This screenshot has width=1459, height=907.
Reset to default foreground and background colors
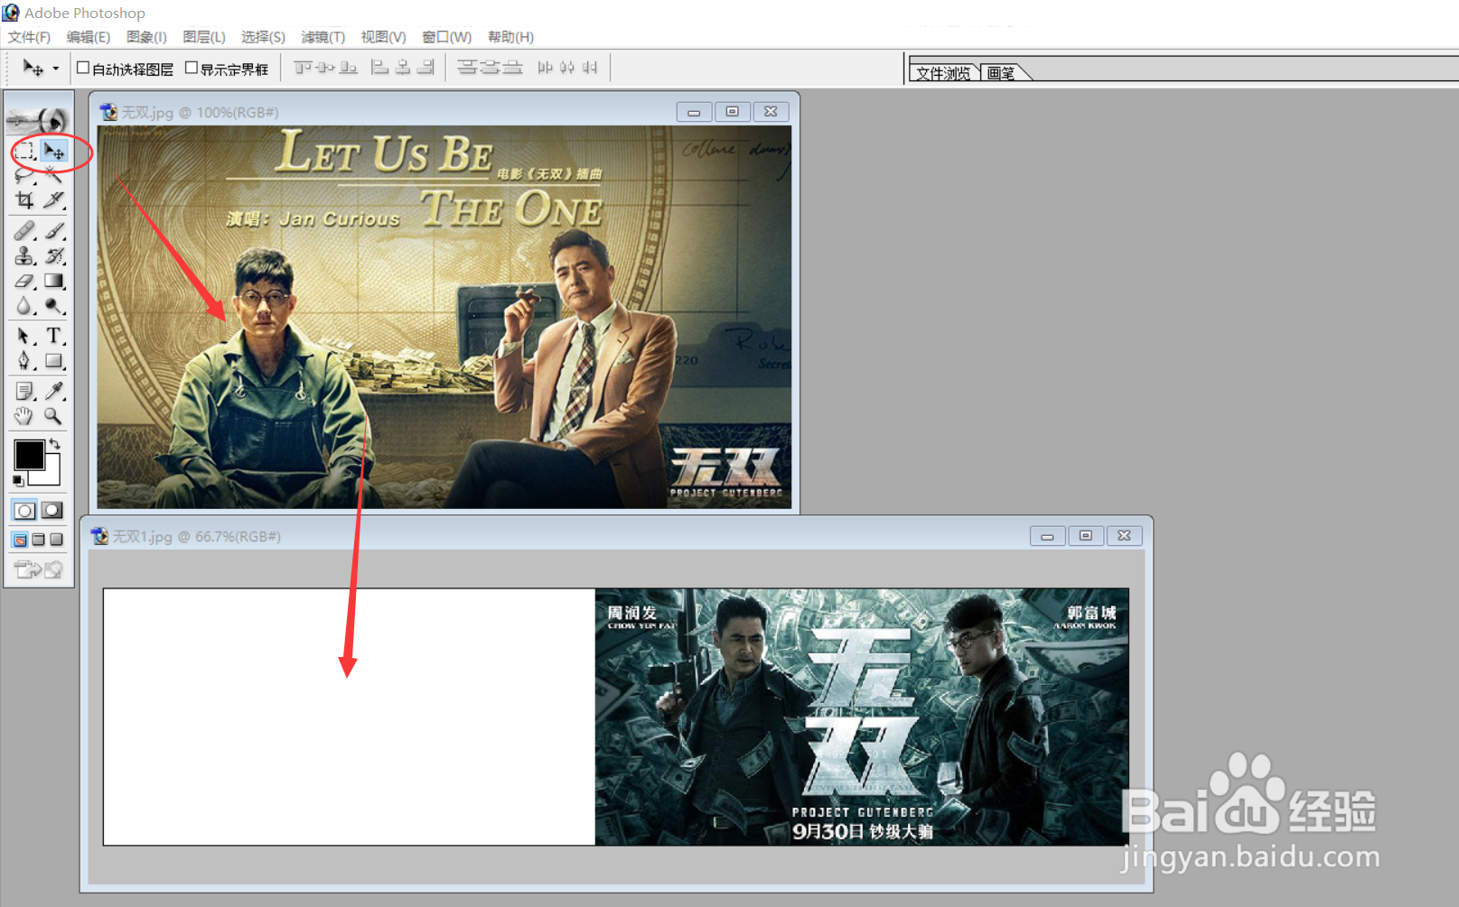(18, 480)
